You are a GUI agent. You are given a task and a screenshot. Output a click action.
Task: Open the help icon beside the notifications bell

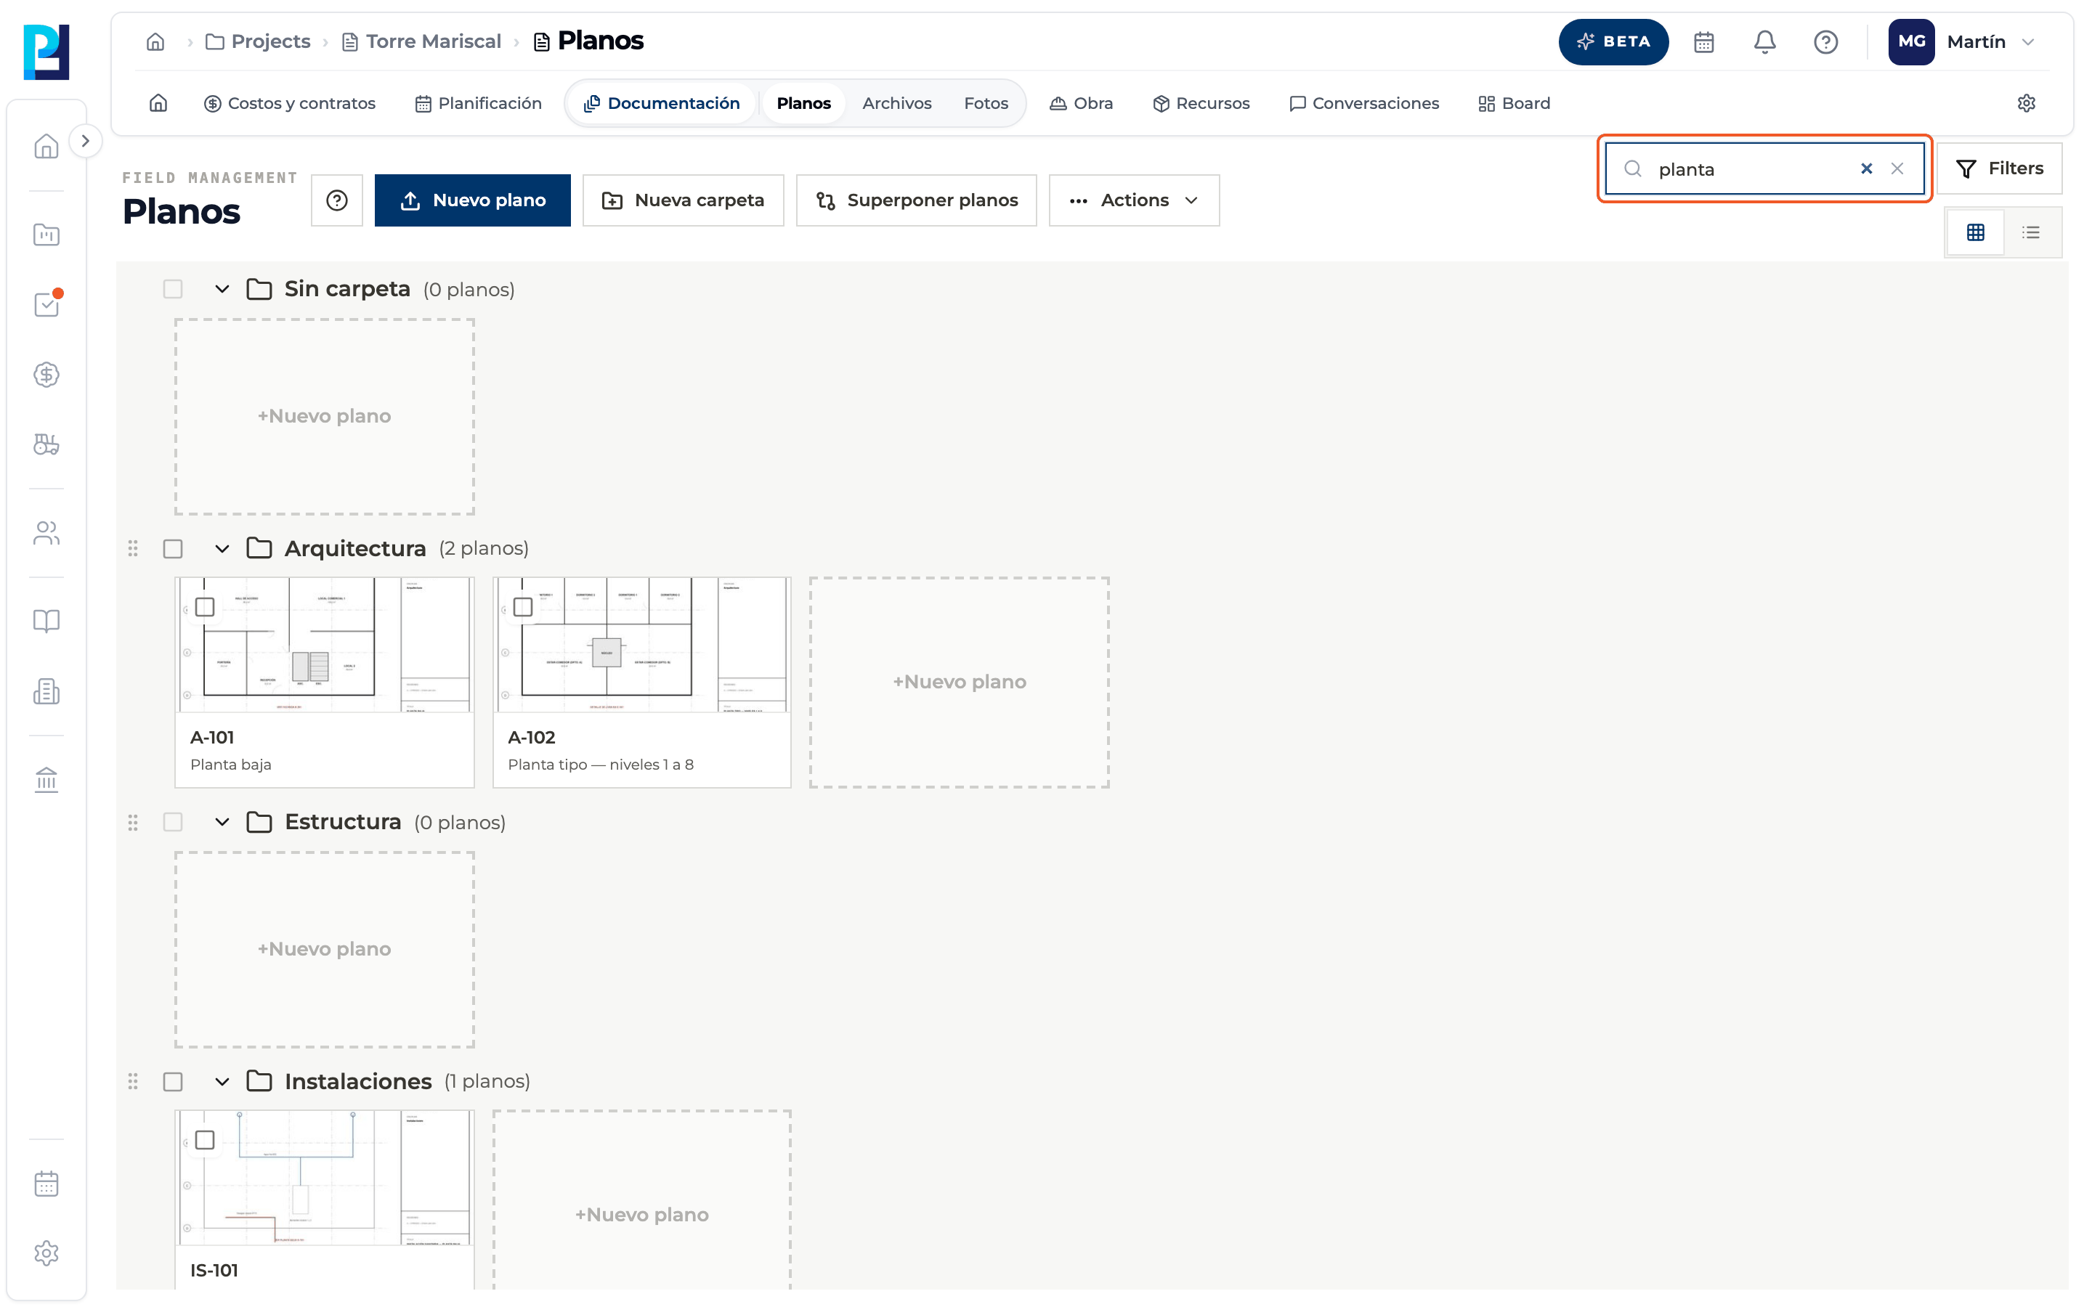[x=1825, y=41]
